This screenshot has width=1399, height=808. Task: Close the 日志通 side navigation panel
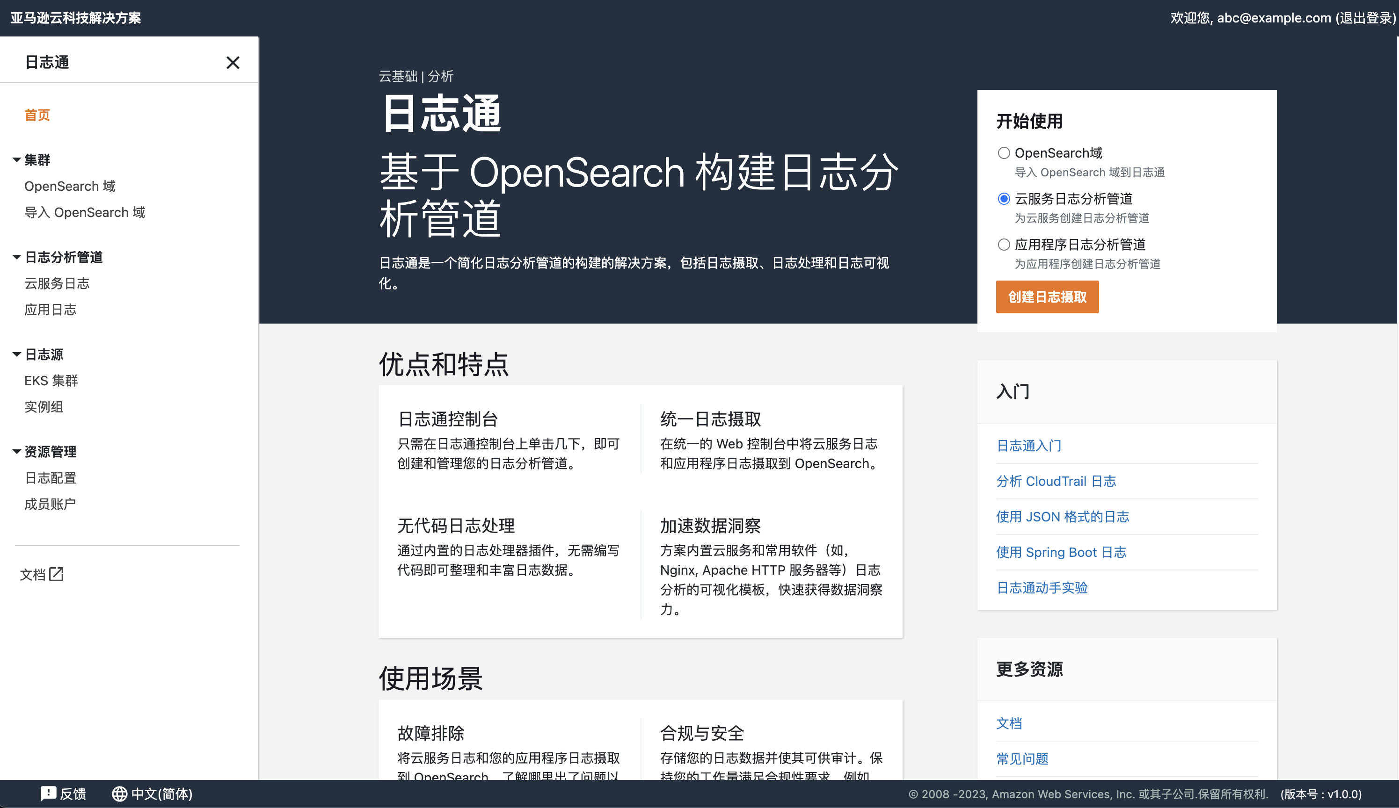233,63
